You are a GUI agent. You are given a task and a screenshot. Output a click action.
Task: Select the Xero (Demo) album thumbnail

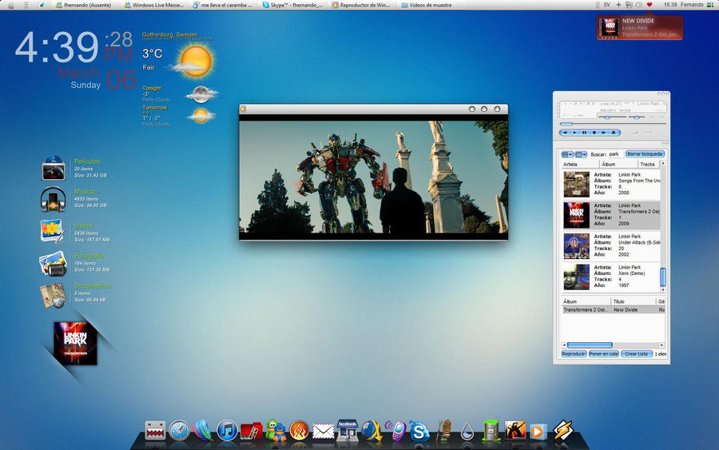(576, 277)
